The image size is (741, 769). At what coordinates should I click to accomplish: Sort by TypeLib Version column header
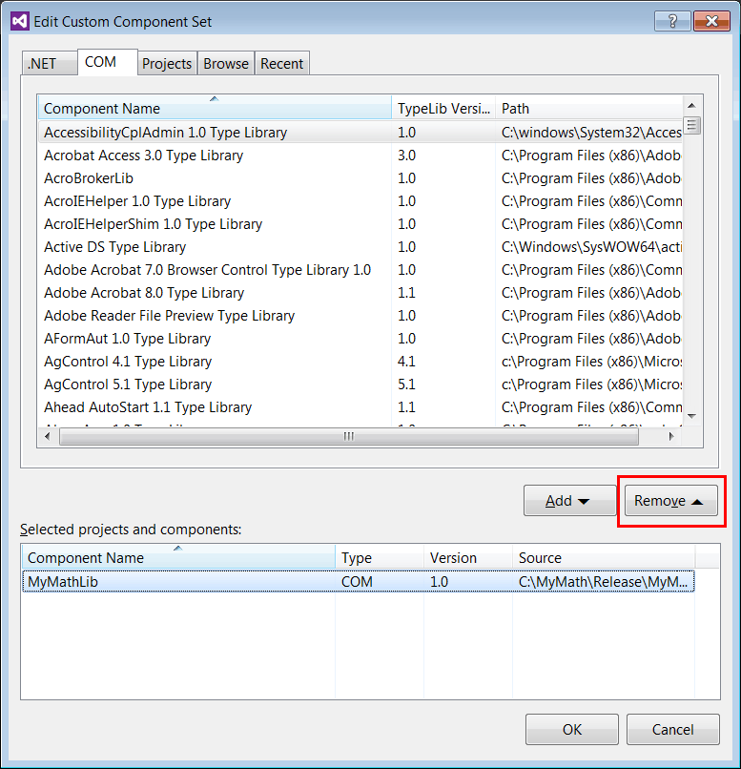[x=443, y=108]
